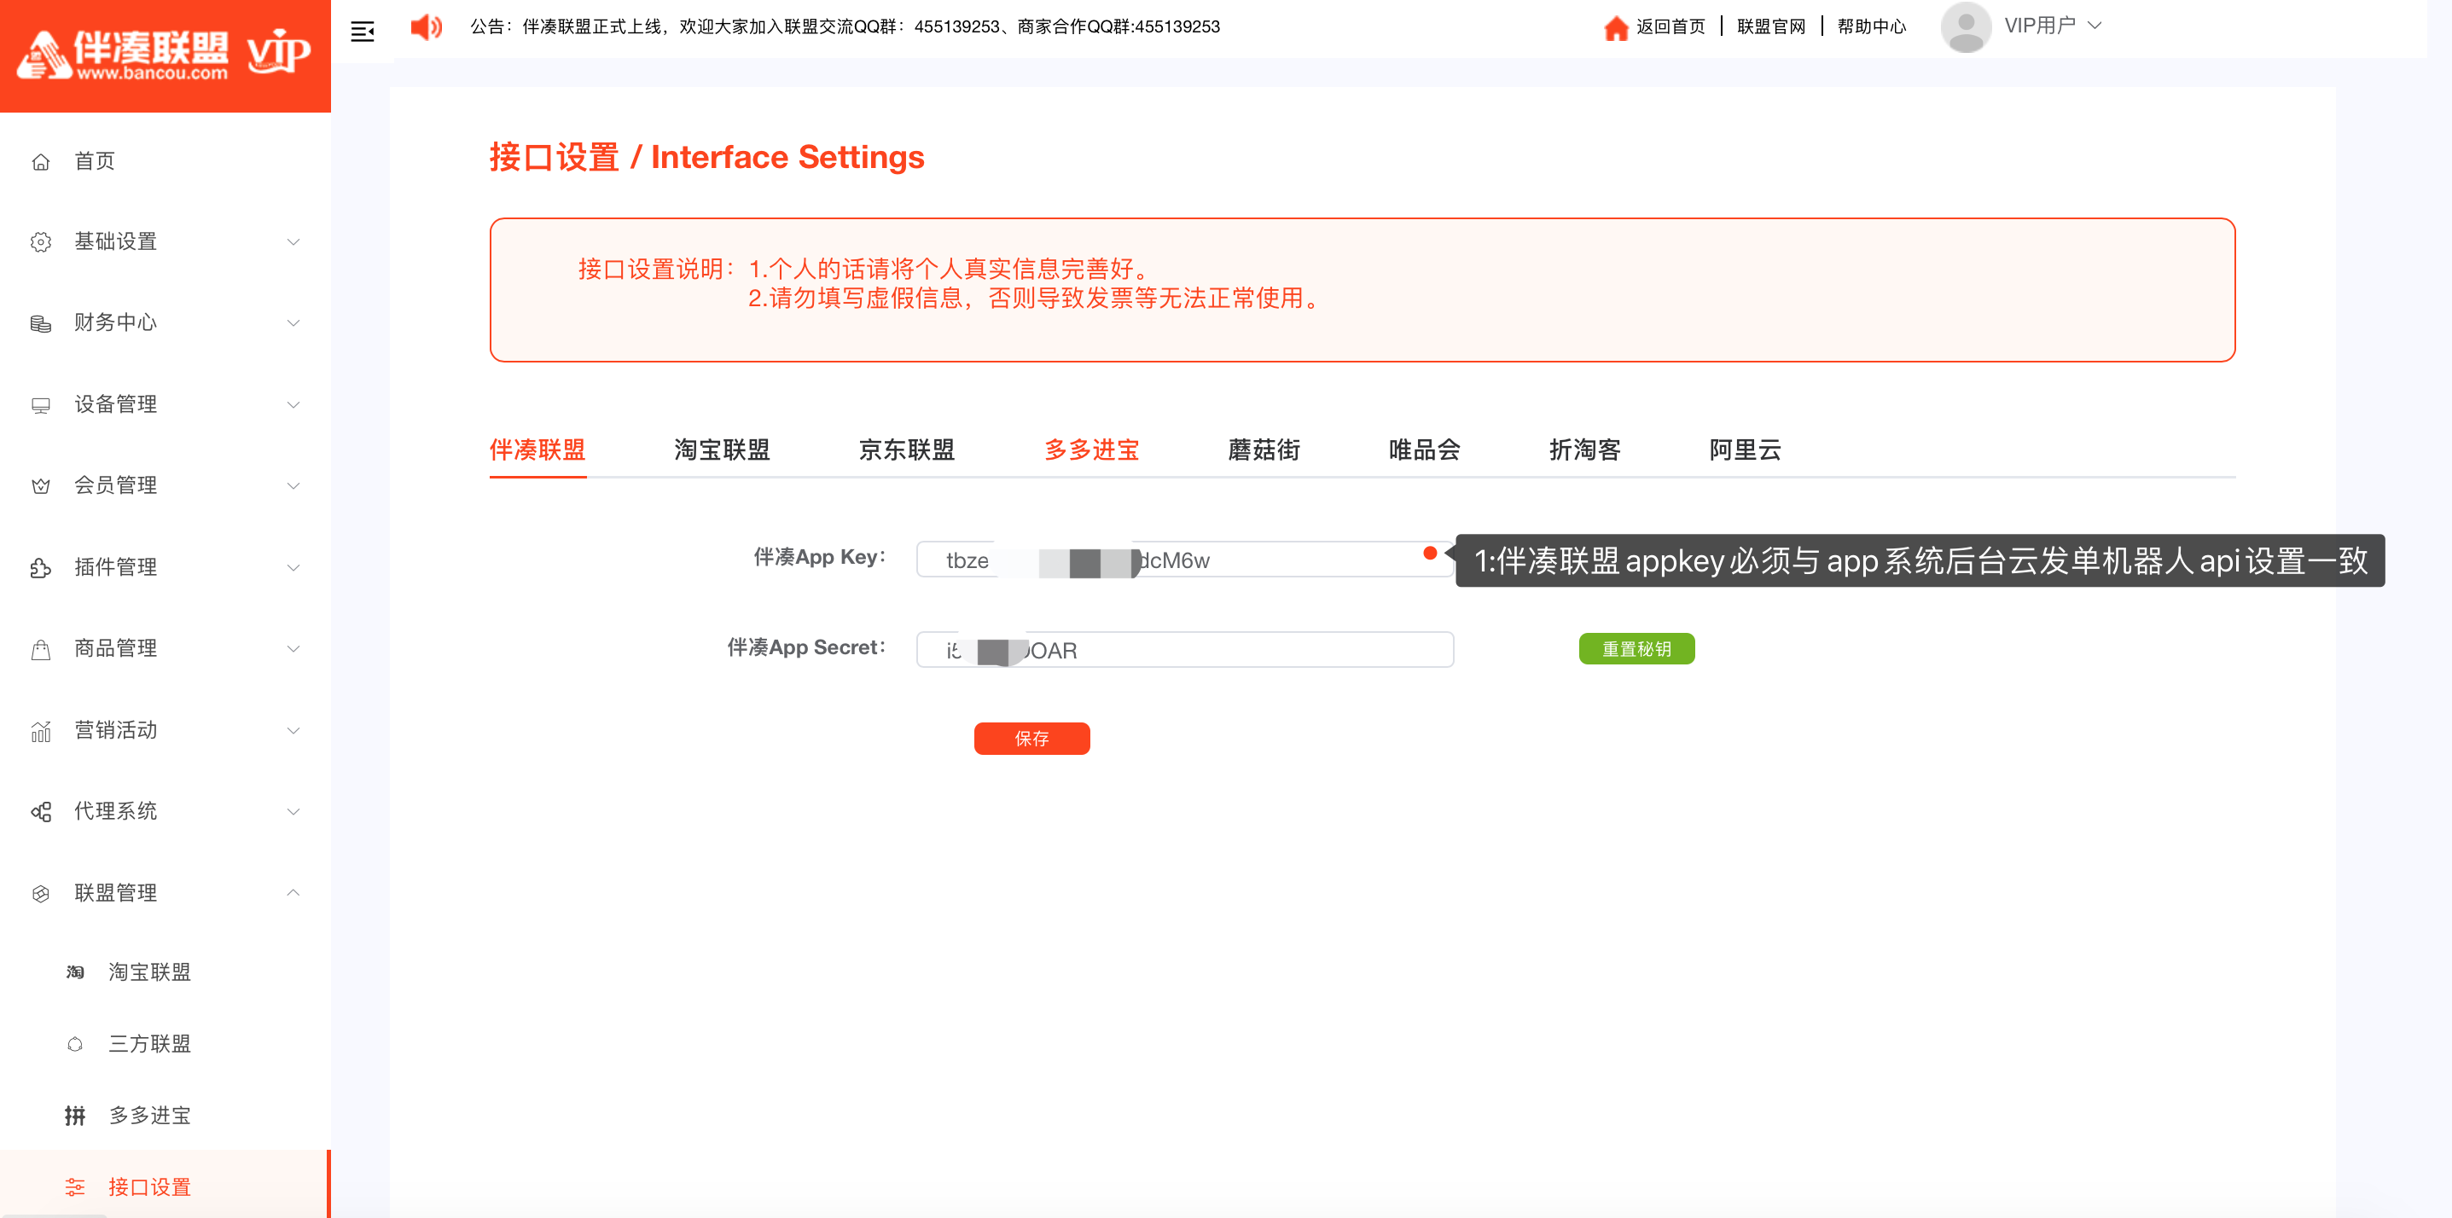Switch to the 唯品会 tab
Image resolution: width=2452 pixels, height=1218 pixels.
1424,449
